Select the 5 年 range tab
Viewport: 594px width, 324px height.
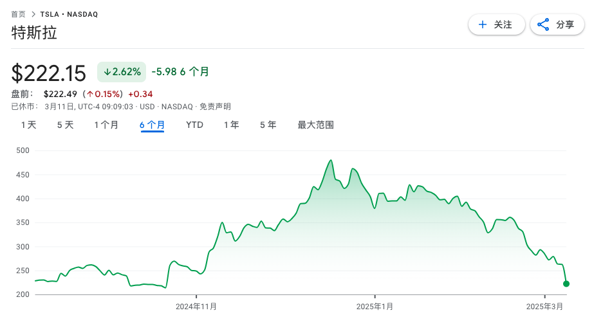click(268, 125)
